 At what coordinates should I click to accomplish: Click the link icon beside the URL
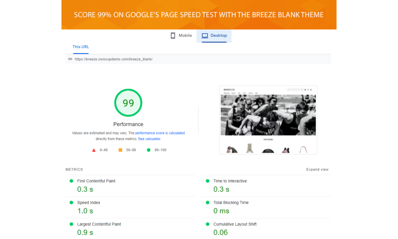pos(70,59)
